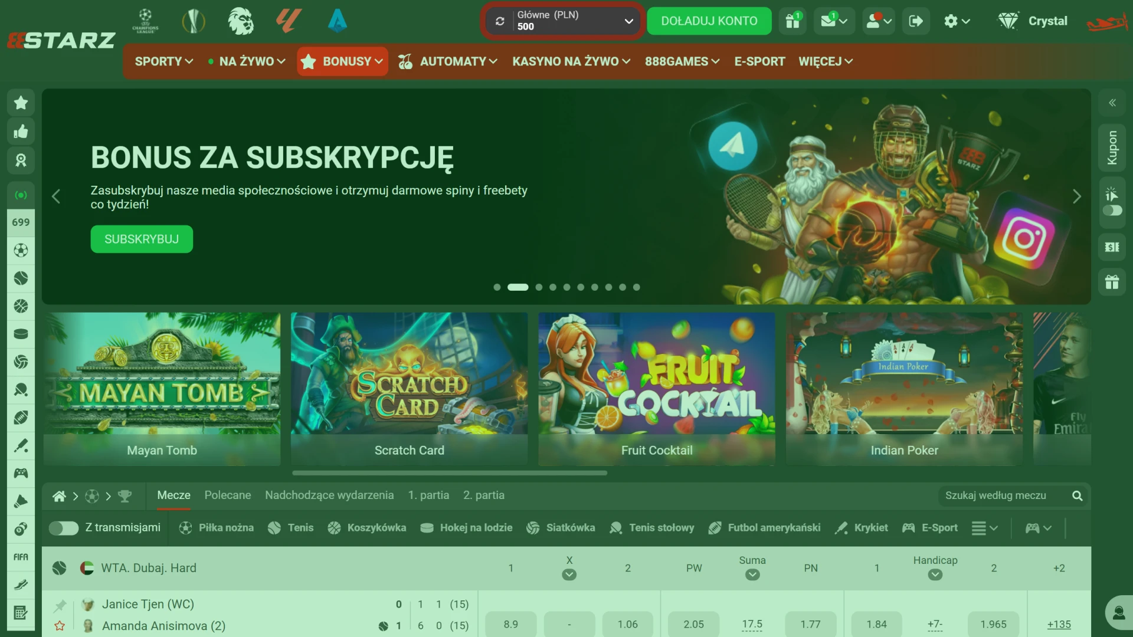
Task: Click the home icon in breadcrumb
Action: 59,496
